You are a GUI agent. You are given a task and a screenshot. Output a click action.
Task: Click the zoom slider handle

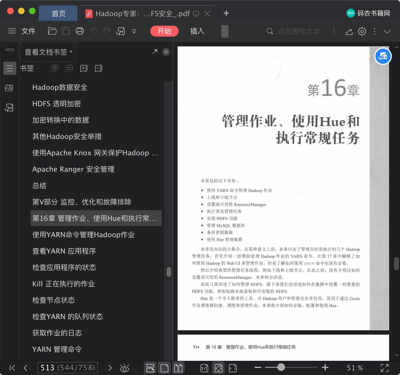(x=281, y=367)
